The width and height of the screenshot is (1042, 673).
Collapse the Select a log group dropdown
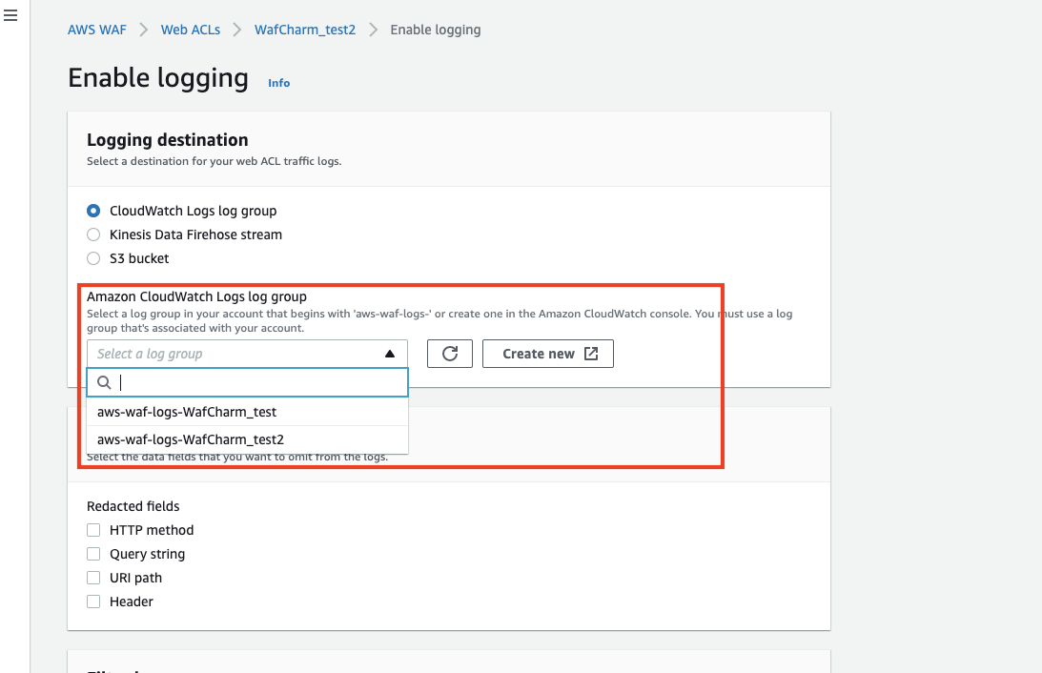coord(247,354)
